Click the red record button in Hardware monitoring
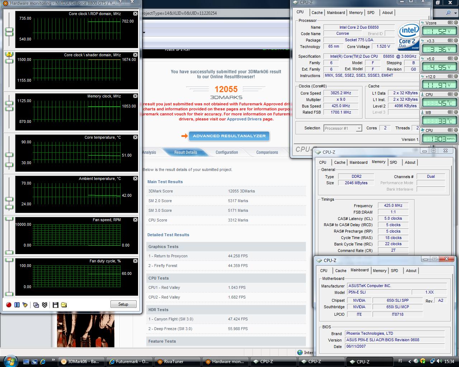This screenshot has width=459, height=367. point(9,305)
